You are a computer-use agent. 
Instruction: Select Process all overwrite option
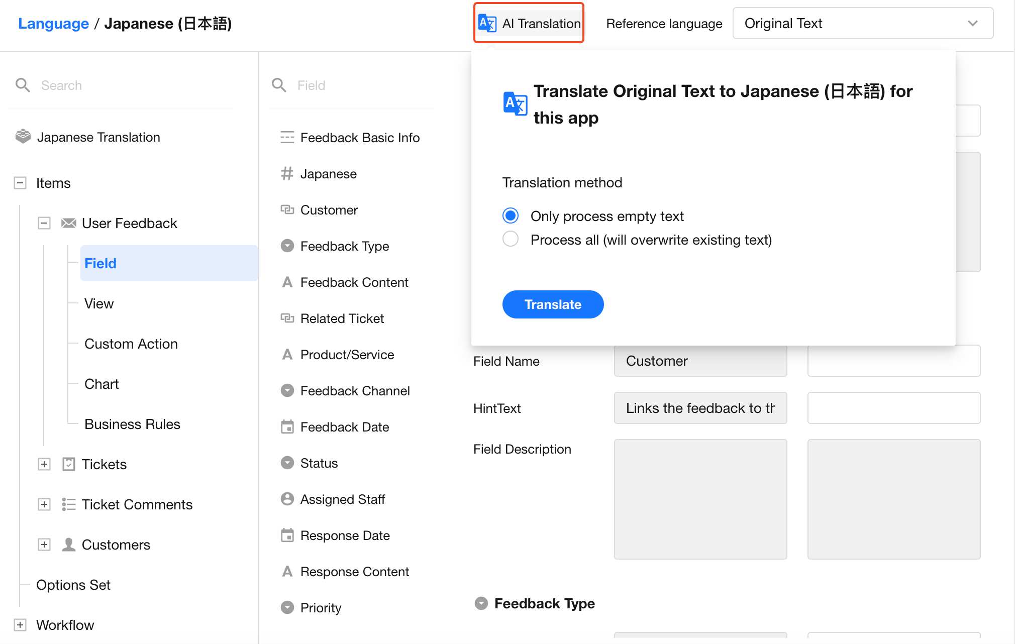click(x=511, y=240)
